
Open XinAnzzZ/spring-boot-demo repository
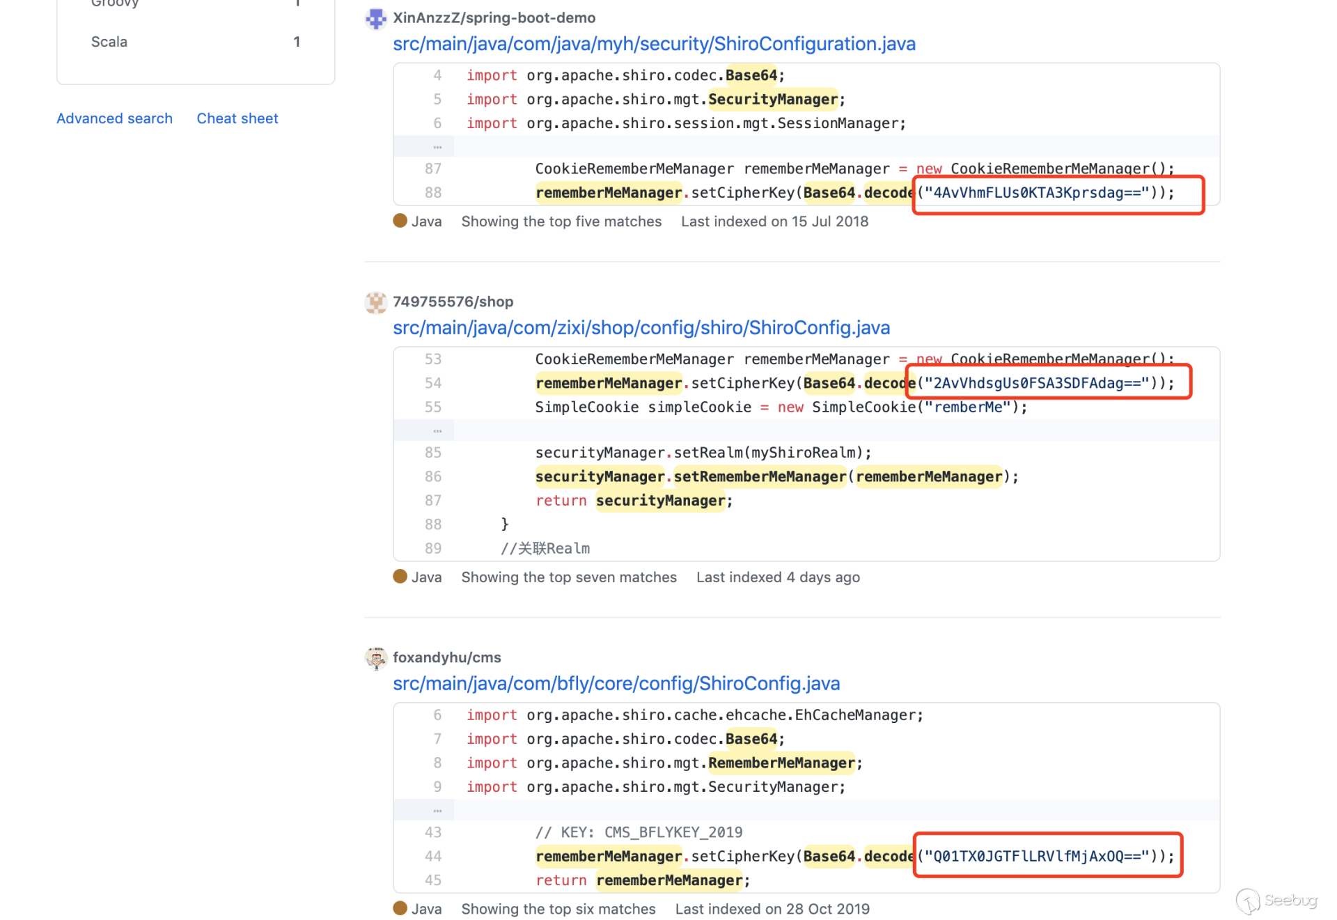pyautogui.click(x=494, y=18)
